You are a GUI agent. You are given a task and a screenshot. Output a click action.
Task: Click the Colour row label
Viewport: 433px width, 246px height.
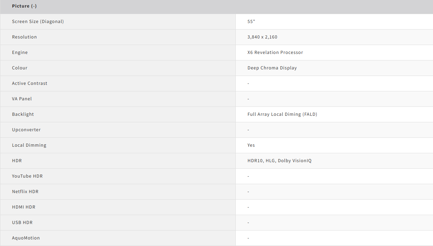[x=20, y=68]
